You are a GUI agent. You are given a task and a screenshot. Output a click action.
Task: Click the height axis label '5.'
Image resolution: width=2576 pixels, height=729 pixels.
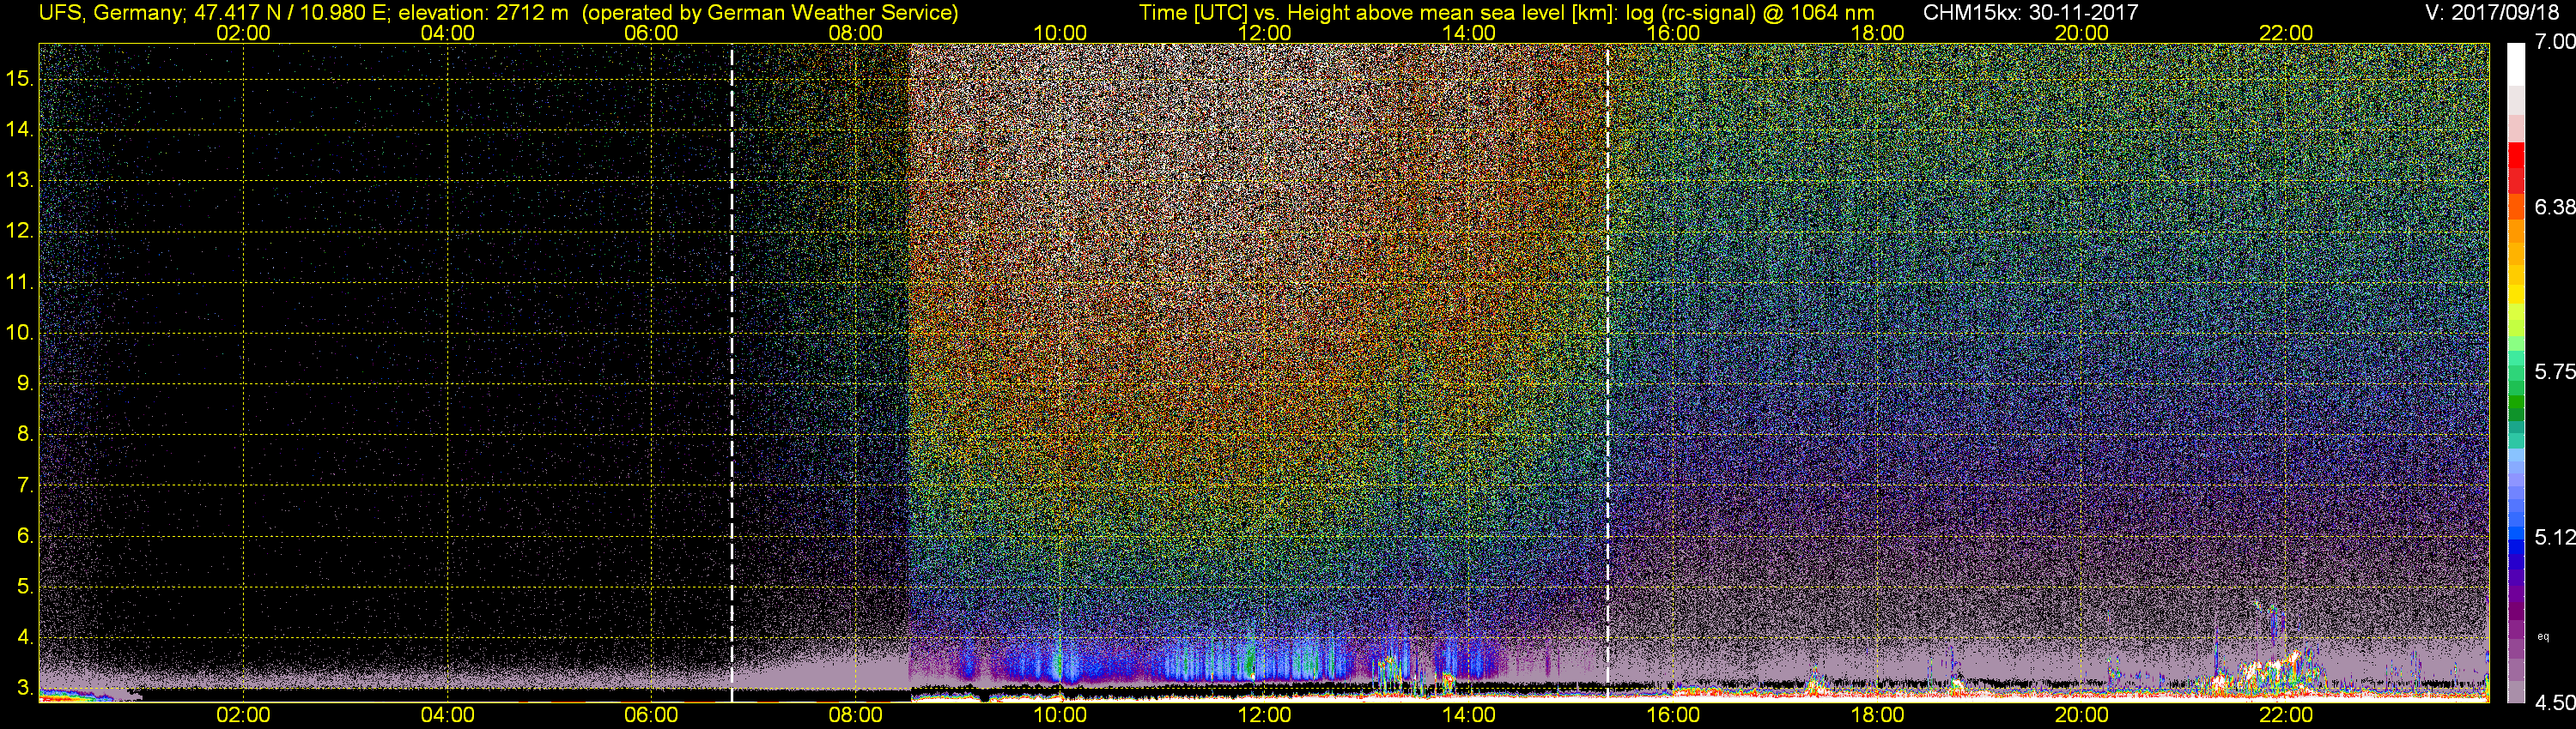pyautogui.click(x=24, y=586)
